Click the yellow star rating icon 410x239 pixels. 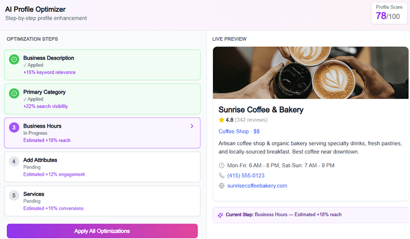click(x=221, y=120)
